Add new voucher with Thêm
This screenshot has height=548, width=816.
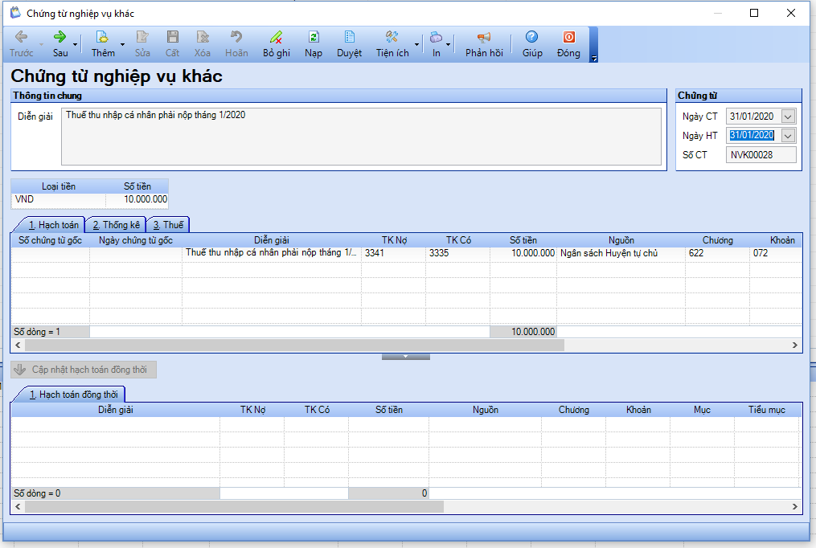pos(103,44)
